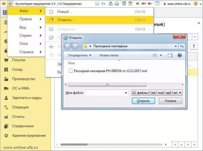Screen dimensions: 203x151
Task: Click the Открыть folder icon in submenu
Action: tap(51, 20)
